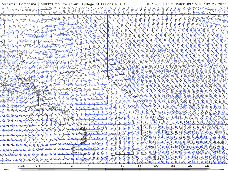Image resolution: width=228 pixels, height=171 pixels.
Task: Select the lavender colorbar segment between 30 and 35
Action: pos(198,170)
